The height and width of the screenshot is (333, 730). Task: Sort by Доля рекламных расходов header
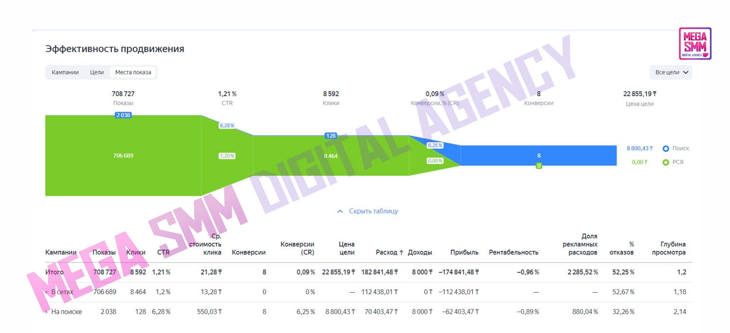pos(580,244)
